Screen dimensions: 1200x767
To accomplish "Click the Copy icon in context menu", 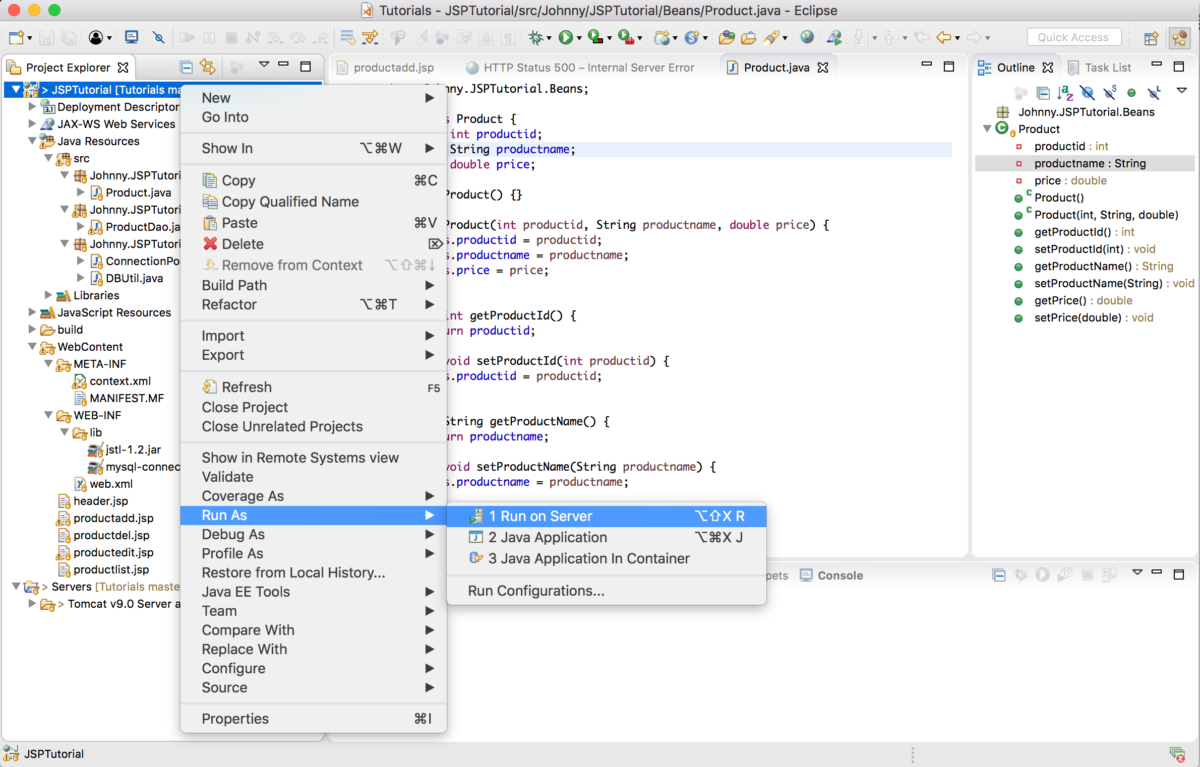I will click(x=209, y=180).
